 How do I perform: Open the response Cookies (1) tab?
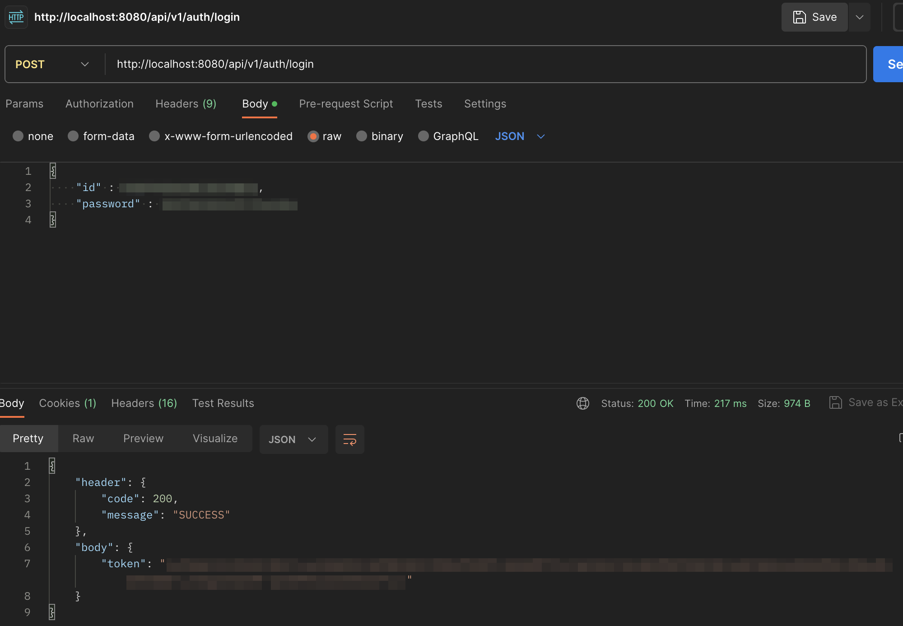pos(67,403)
